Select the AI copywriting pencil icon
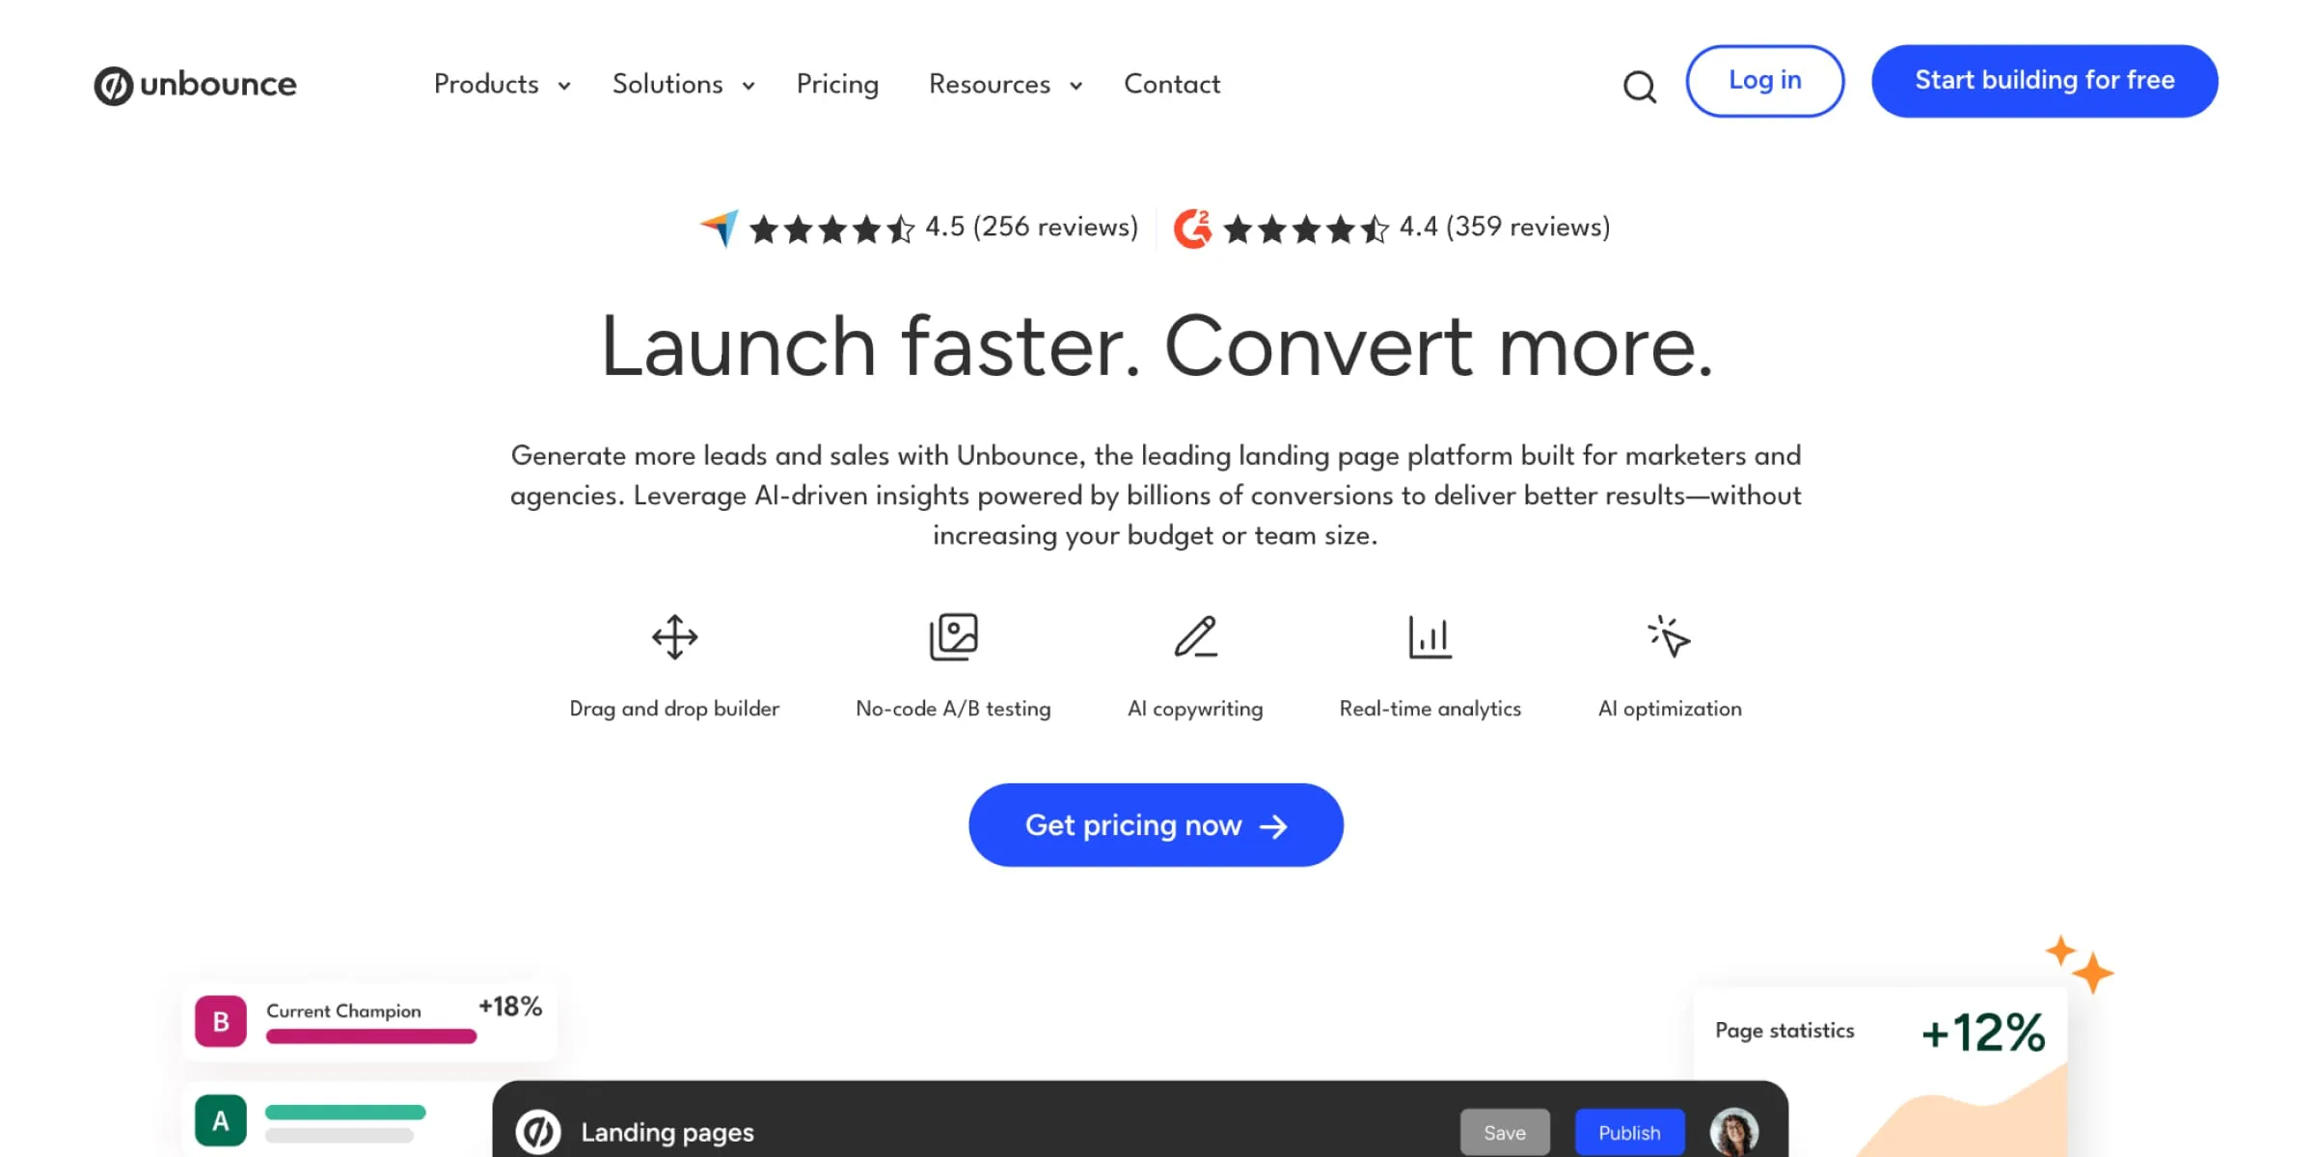 [x=1195, y=636]
